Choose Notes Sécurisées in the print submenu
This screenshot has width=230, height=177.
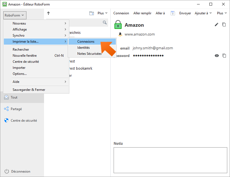pos(92,54)
